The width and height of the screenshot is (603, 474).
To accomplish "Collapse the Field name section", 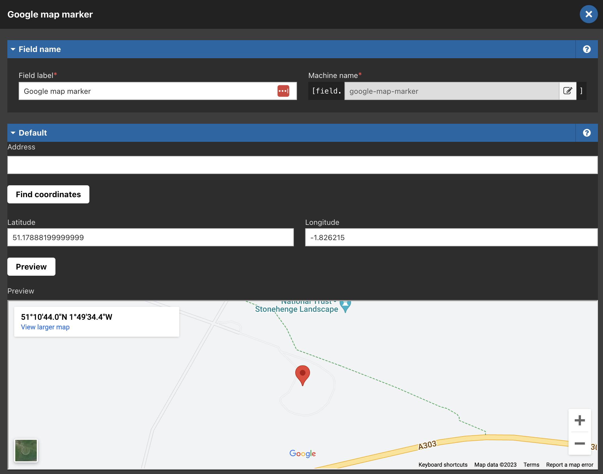I will click(13, 49).
